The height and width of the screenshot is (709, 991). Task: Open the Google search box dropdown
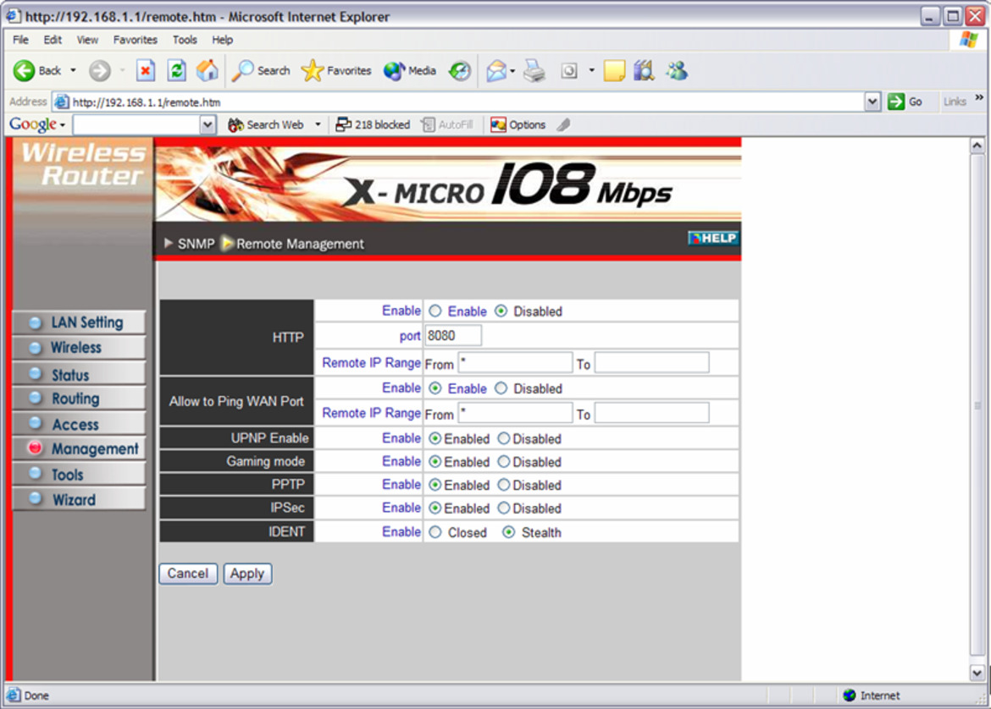208,125
